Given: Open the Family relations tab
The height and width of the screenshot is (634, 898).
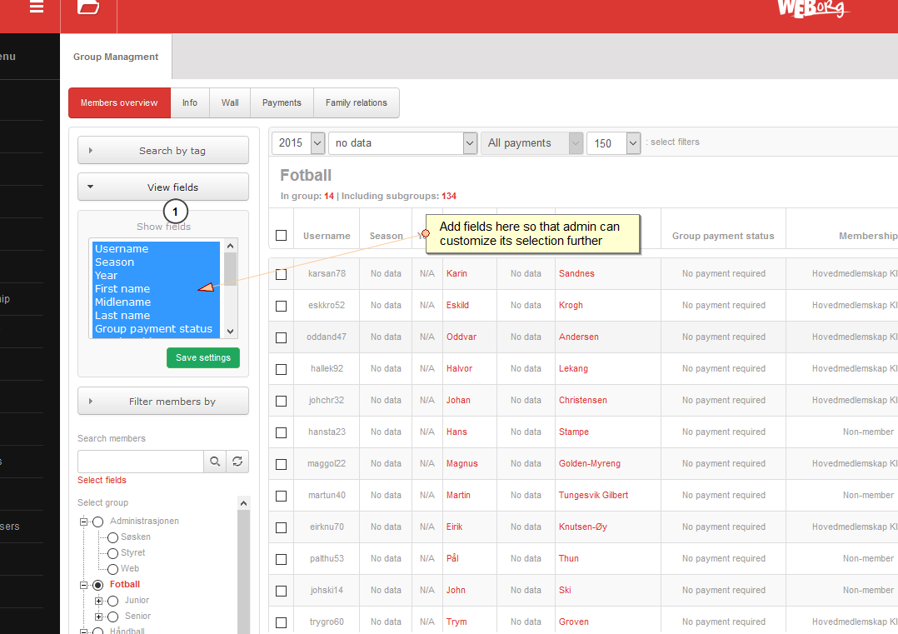Looking at the screenshot, I should 357,103.
